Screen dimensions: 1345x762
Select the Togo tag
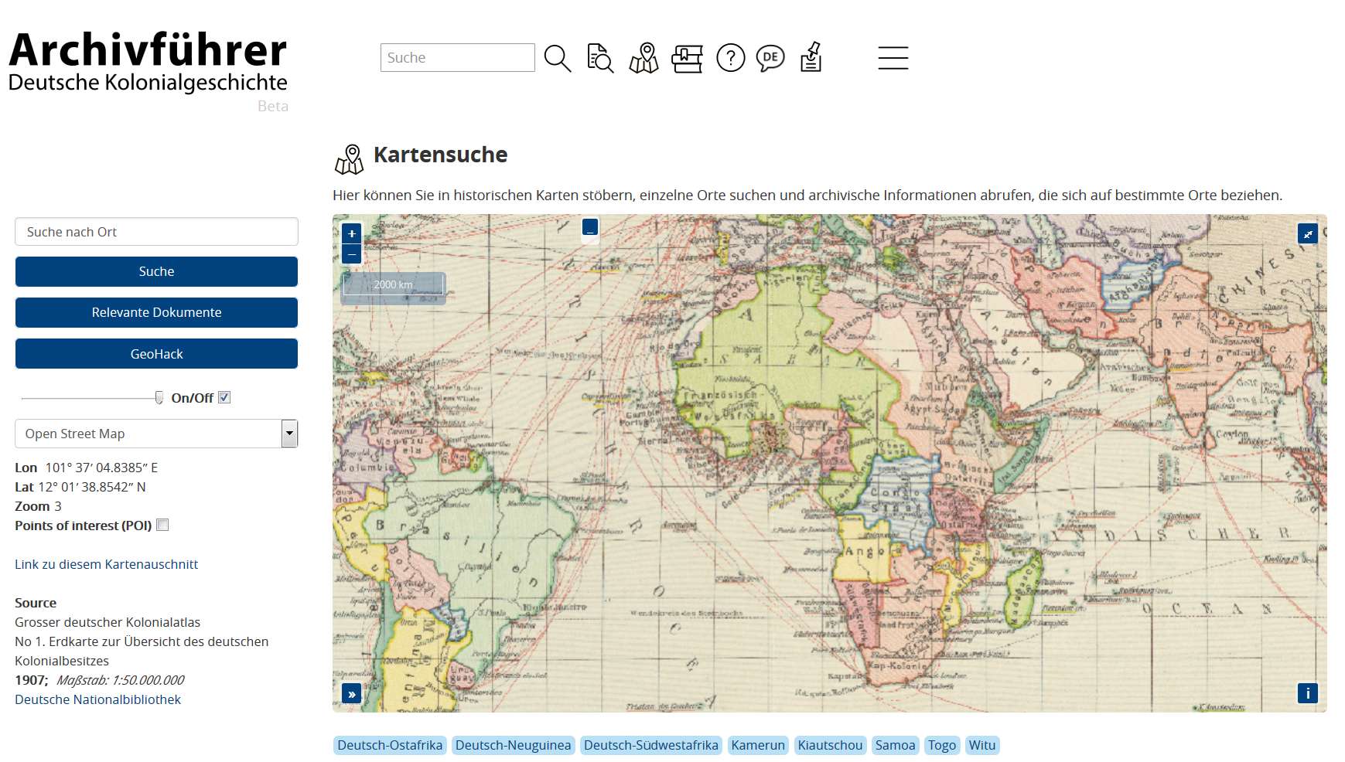(x=942, y=745)
